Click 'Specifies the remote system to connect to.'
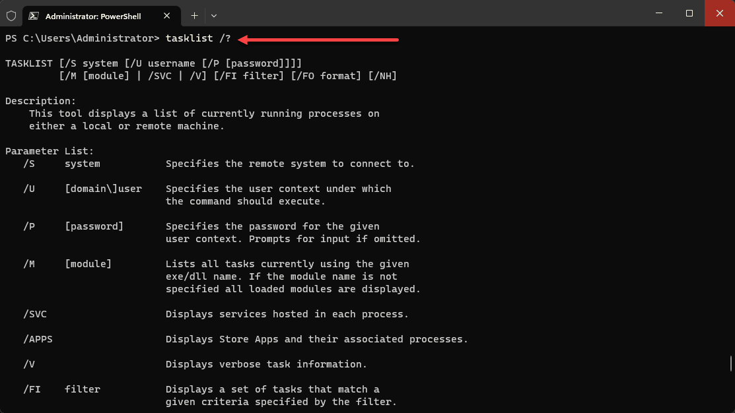 pyautogui.click(x=290, y=164)
